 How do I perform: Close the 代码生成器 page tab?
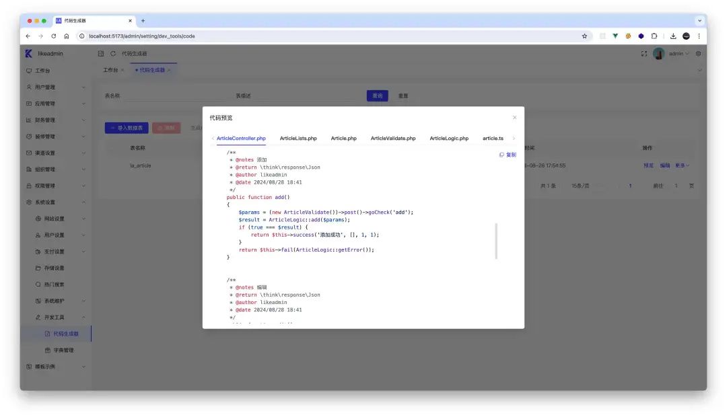pyautogui.click(x=169, y=71)
